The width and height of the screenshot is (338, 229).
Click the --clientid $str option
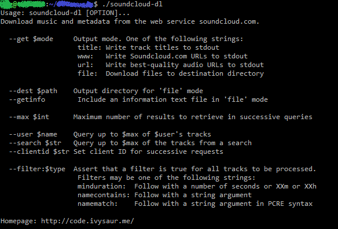pyautogui.click(x=39, y=152)
